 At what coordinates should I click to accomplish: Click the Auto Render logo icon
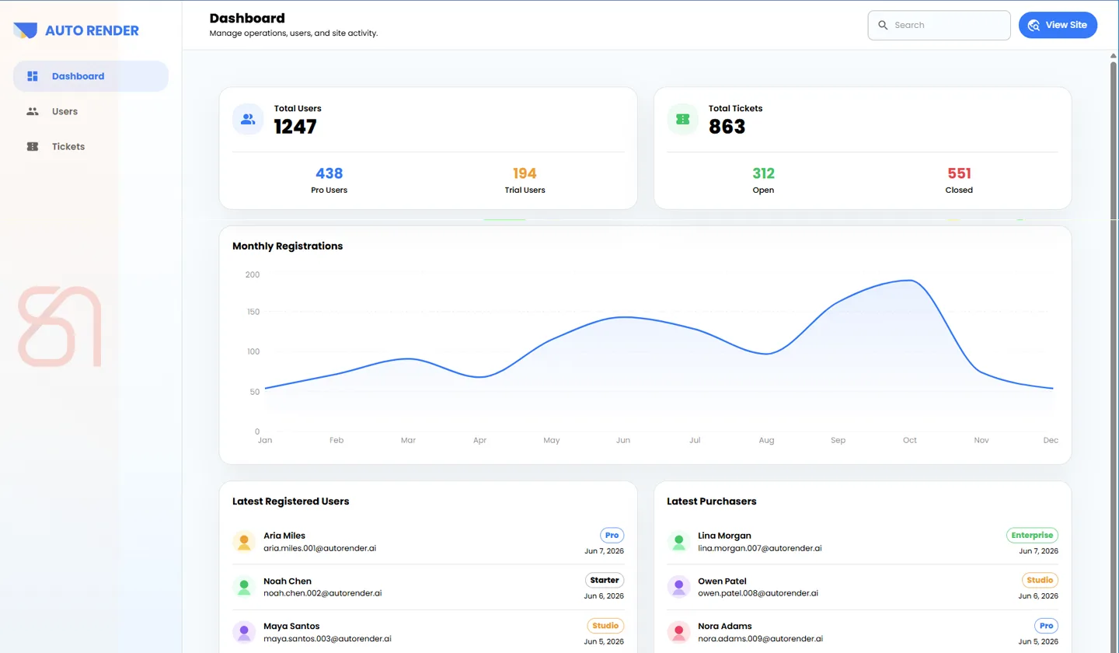click(25, 30)
